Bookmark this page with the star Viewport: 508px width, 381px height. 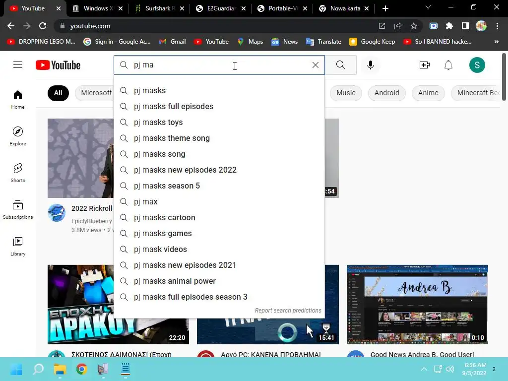(413, 26)
